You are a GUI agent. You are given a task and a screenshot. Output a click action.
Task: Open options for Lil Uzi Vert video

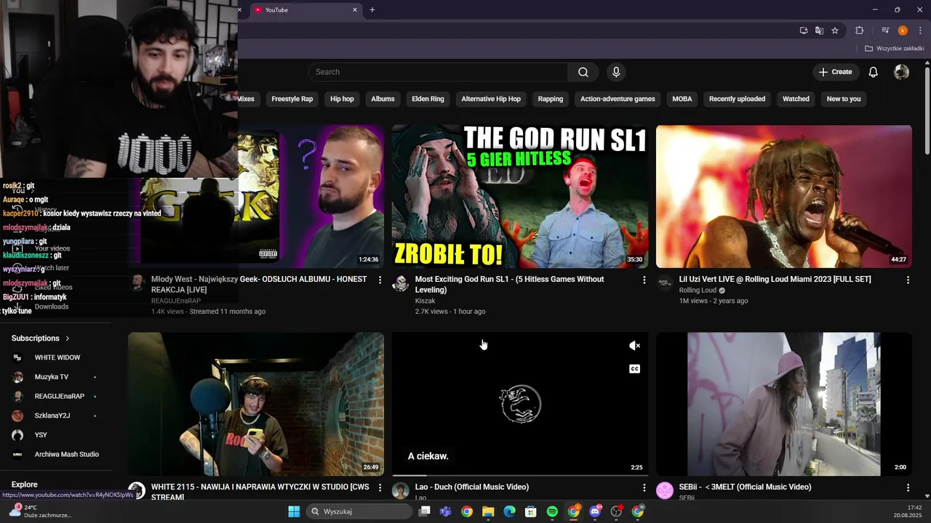pos(908,280)
